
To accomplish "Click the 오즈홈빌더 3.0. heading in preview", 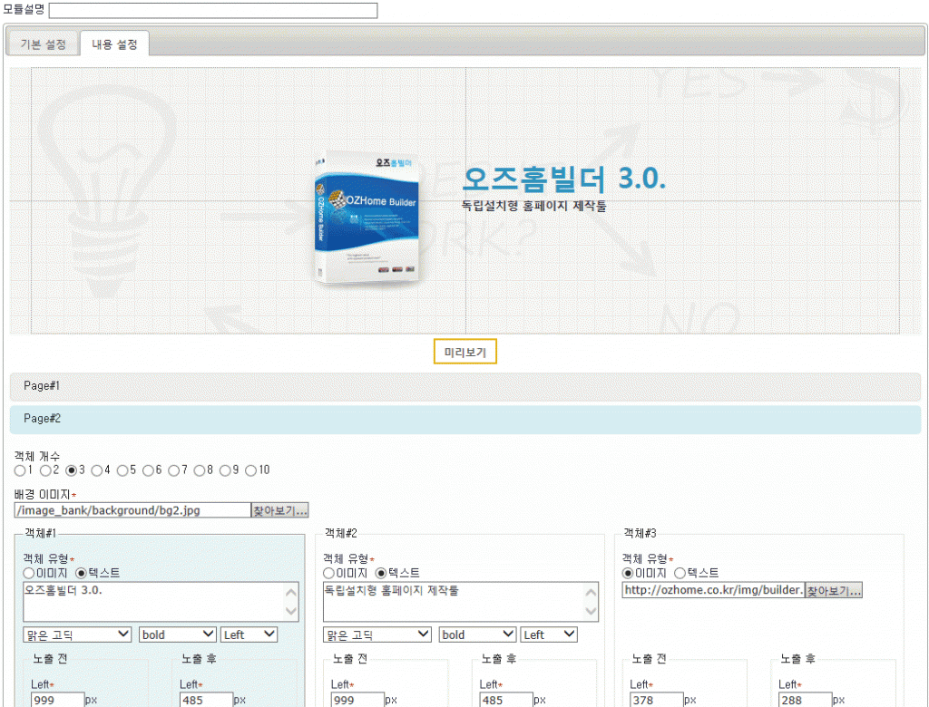I will click(563, 179).
